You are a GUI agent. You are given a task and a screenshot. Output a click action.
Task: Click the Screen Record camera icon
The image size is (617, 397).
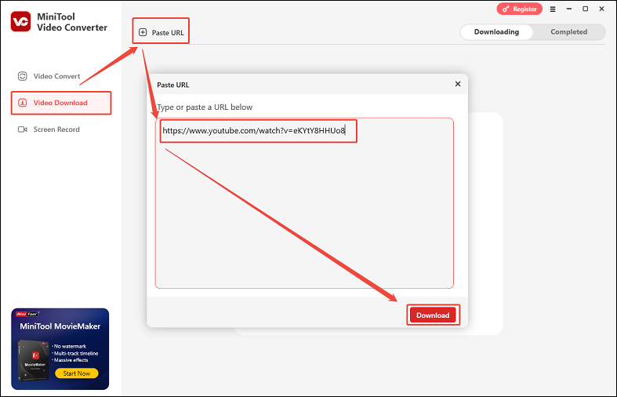23,129
